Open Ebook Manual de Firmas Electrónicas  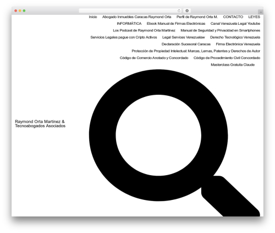coord(176,24)
